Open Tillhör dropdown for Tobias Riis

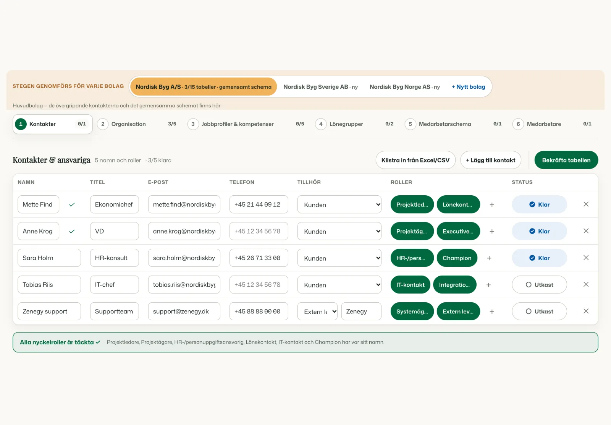[x=339, y=285]
